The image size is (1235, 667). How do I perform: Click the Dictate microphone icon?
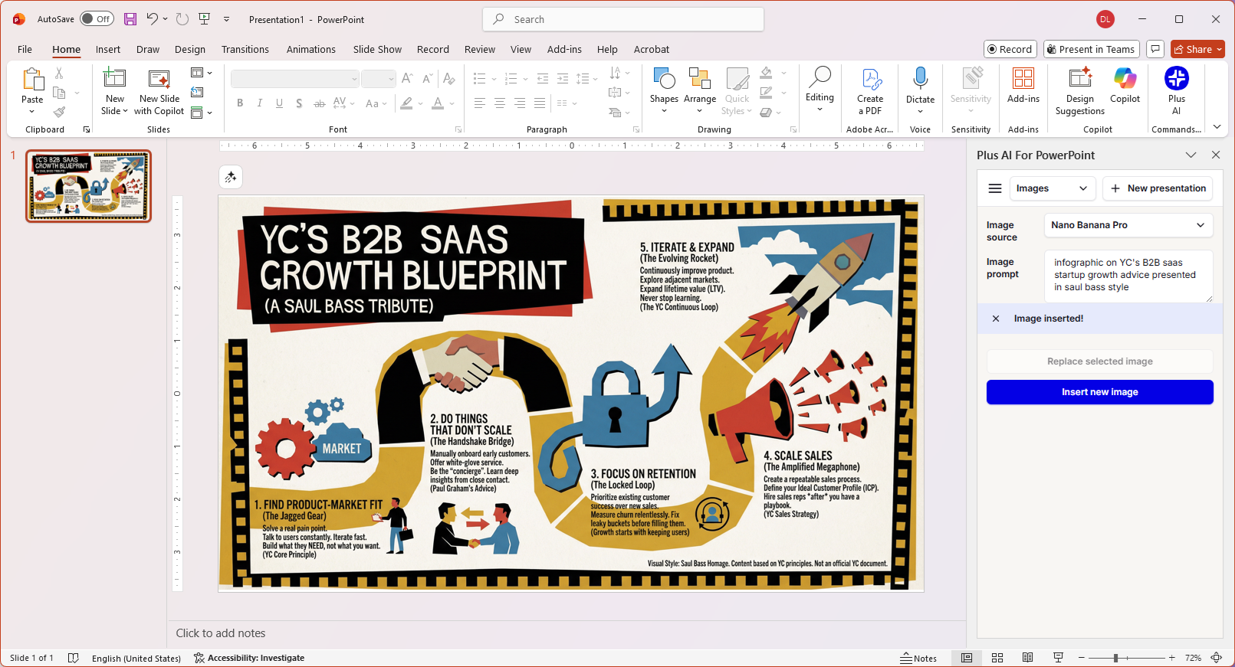(x=920, y=79)
